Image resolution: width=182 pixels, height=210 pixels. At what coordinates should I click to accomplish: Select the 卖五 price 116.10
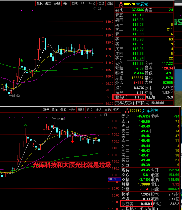pyautogui.click(x=138, y=15)
